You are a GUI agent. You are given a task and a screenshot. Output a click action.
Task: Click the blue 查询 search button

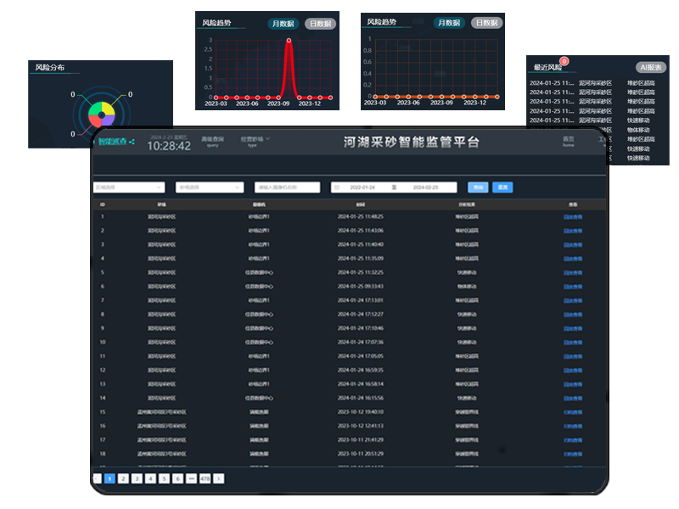tap(478, 187)
